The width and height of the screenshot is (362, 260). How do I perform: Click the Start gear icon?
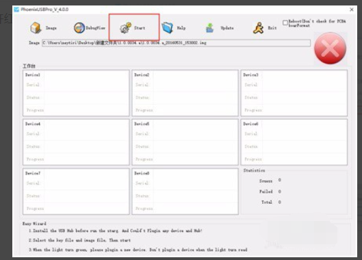(x=126, y=28)
